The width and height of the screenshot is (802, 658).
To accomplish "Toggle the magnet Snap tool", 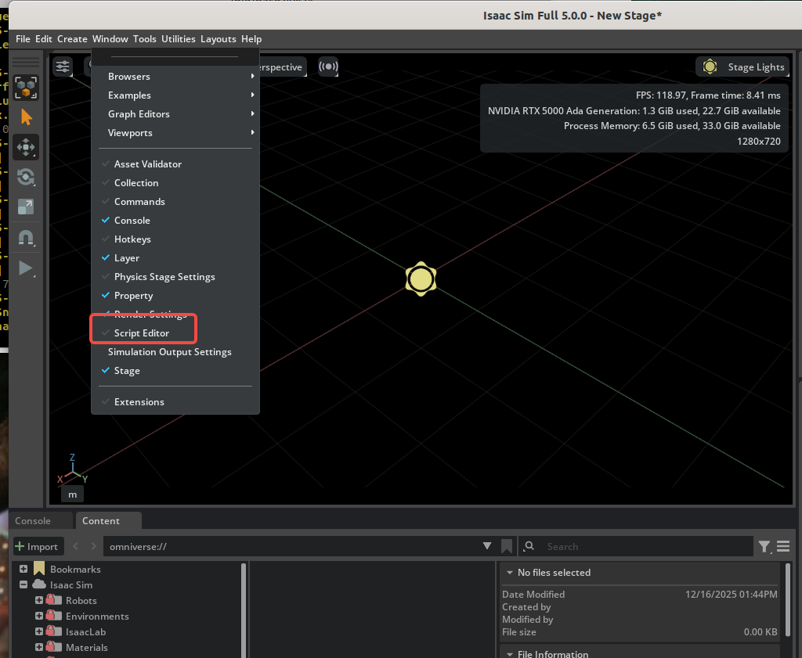I will 26,238.
